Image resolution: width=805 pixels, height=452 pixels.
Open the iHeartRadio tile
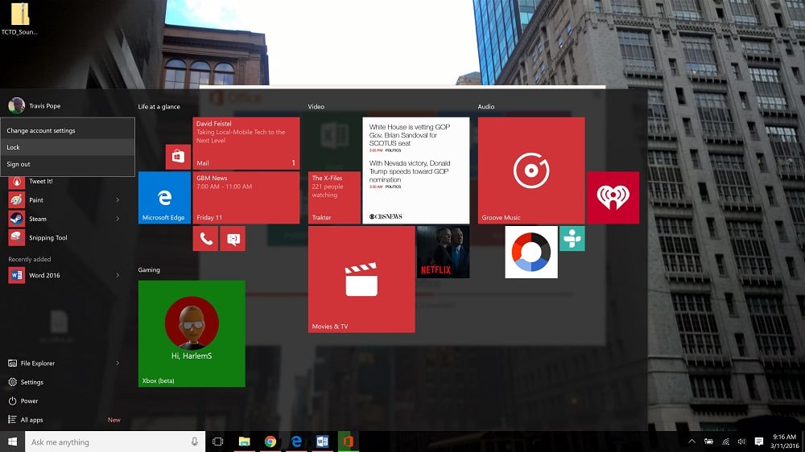click(x=613, y=198)
